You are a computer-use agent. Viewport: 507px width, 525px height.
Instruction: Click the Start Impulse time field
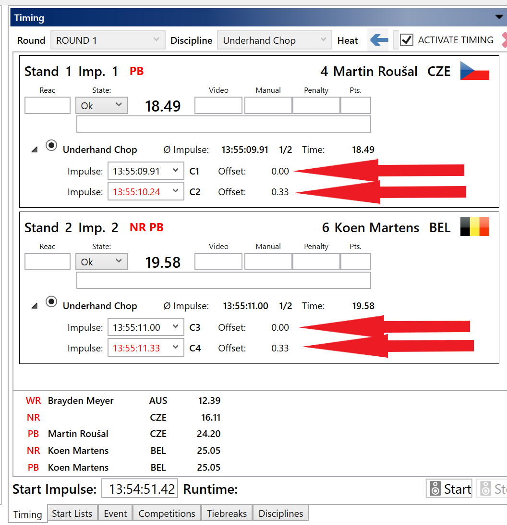[140, 489]
